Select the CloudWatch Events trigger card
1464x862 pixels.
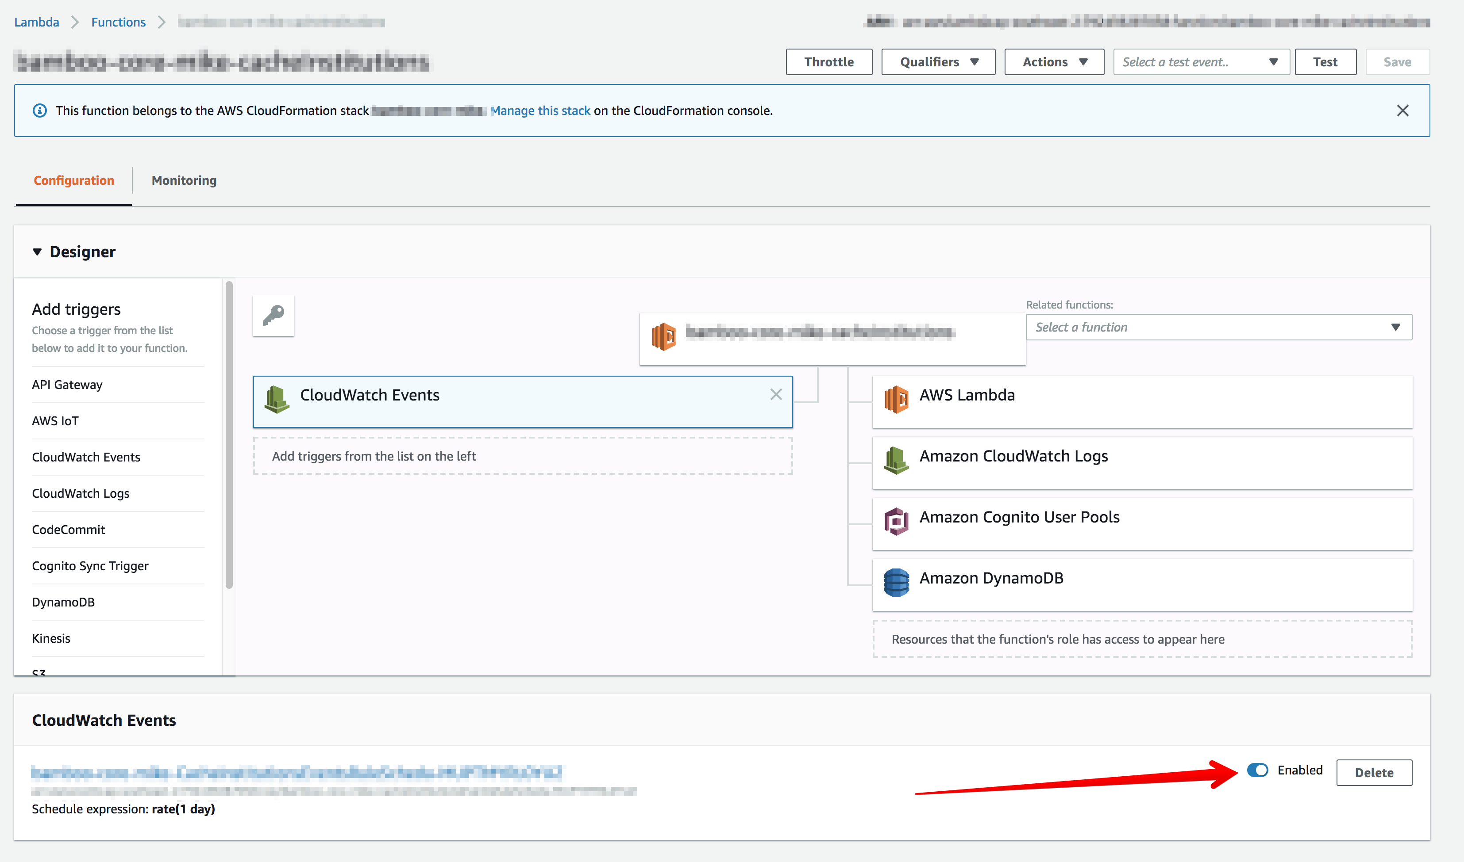(522, 402)
